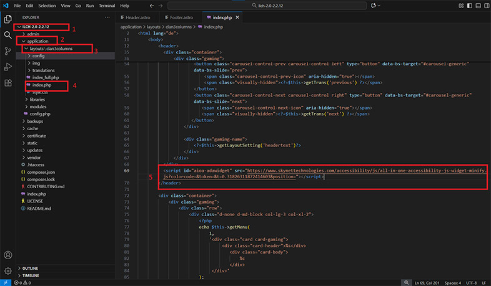This screenshot has height=286, width=491.
Task: Open composer.json from the file tree
Action: (x=42, y=172)
